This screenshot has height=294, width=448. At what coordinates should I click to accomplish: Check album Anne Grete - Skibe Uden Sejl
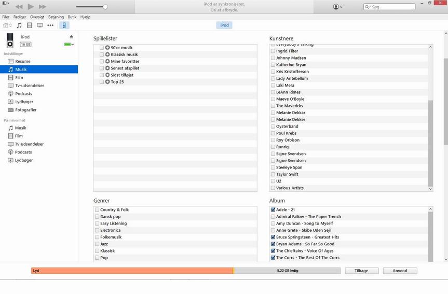point(273,230)
